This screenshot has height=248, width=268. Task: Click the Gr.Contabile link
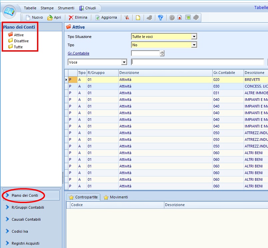pyautogui.click(x=78, y=53)
